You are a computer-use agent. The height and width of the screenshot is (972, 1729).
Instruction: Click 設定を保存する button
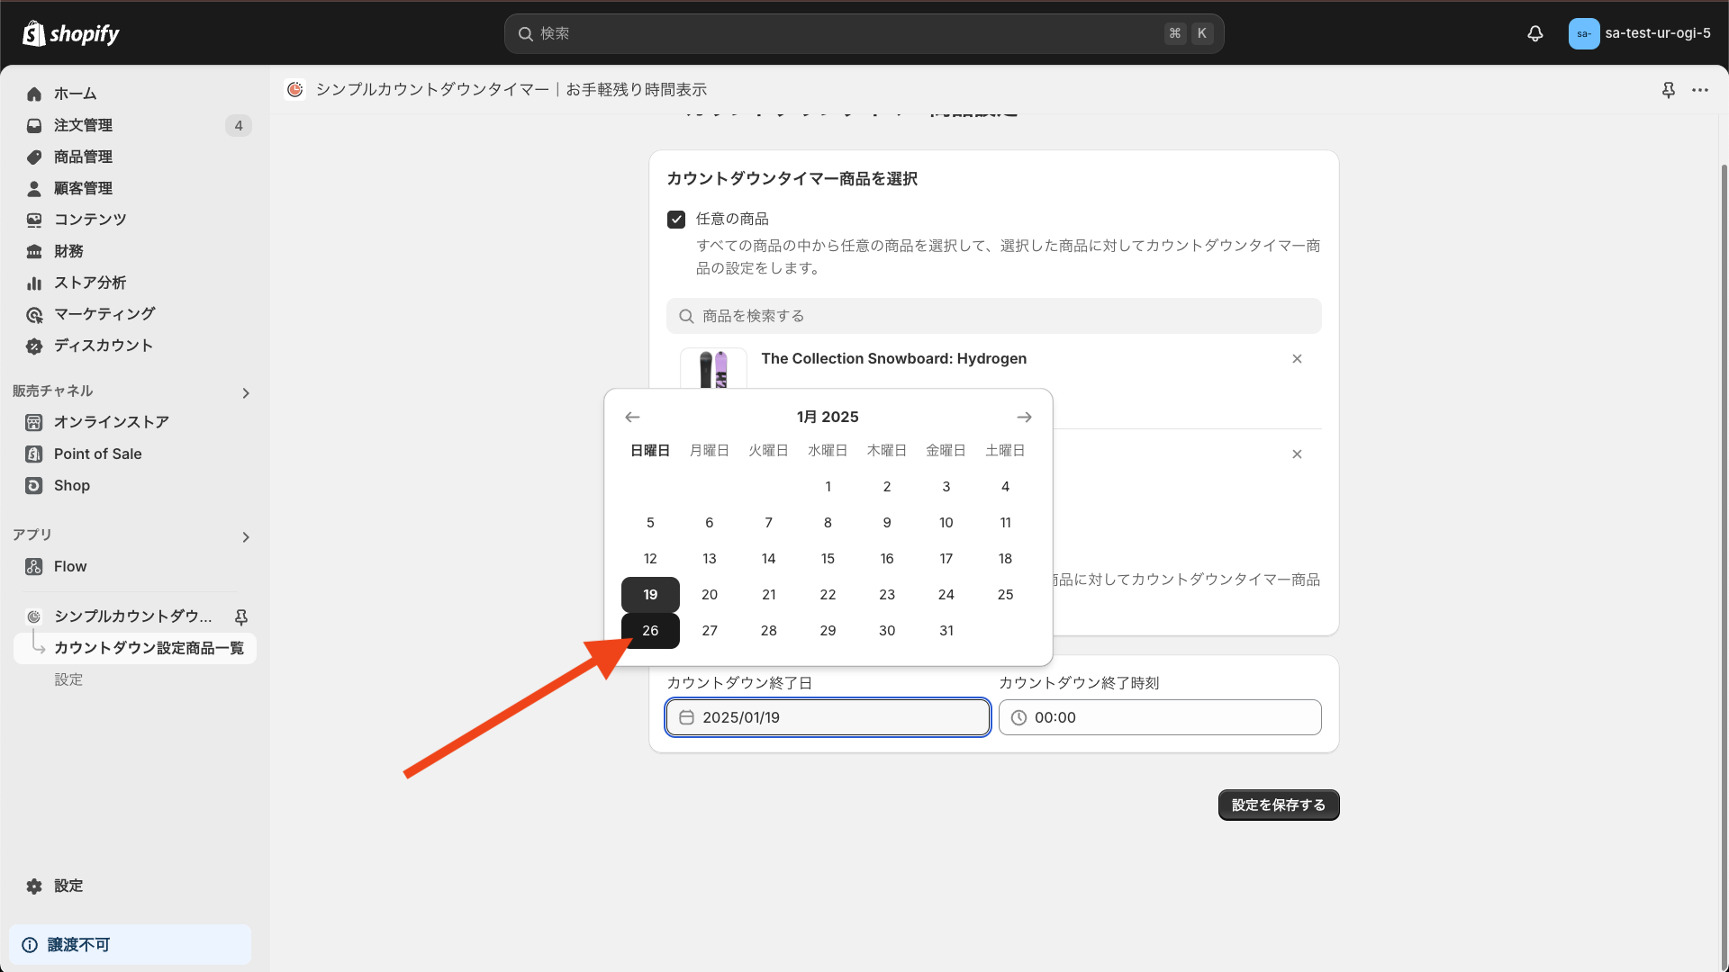click(x=1278, y=805)
